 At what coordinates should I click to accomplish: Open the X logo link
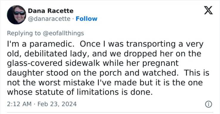click(208, 10)
